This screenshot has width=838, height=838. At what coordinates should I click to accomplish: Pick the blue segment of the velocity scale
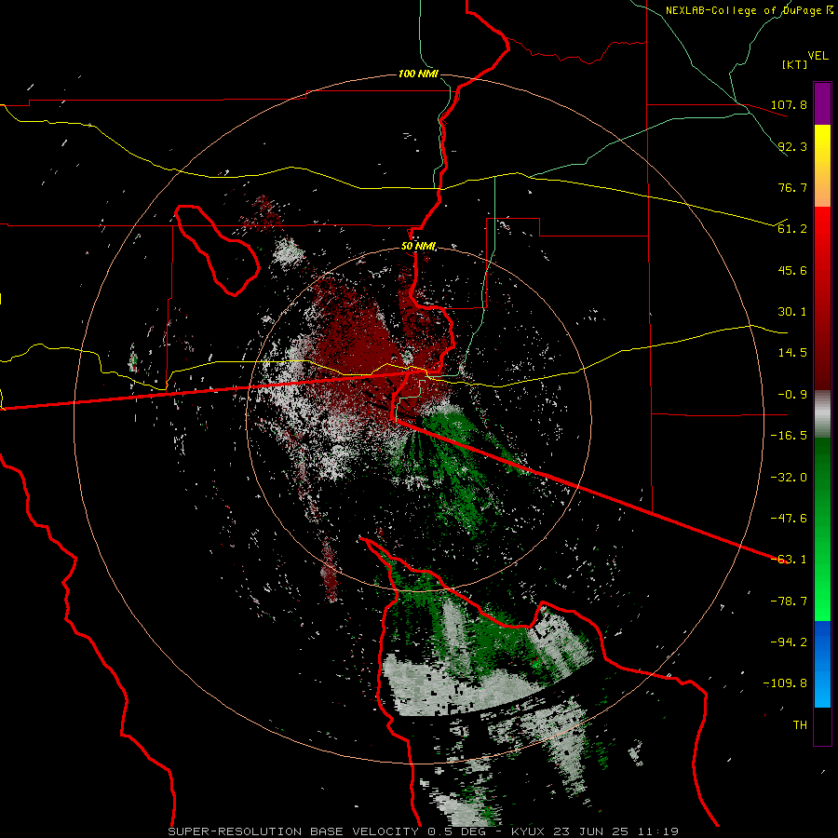click(x=822, y=664)
